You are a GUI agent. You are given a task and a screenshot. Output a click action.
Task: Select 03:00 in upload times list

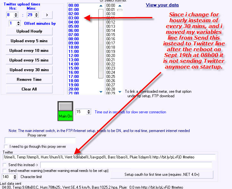pyautogui.click(x=73, y=18)
